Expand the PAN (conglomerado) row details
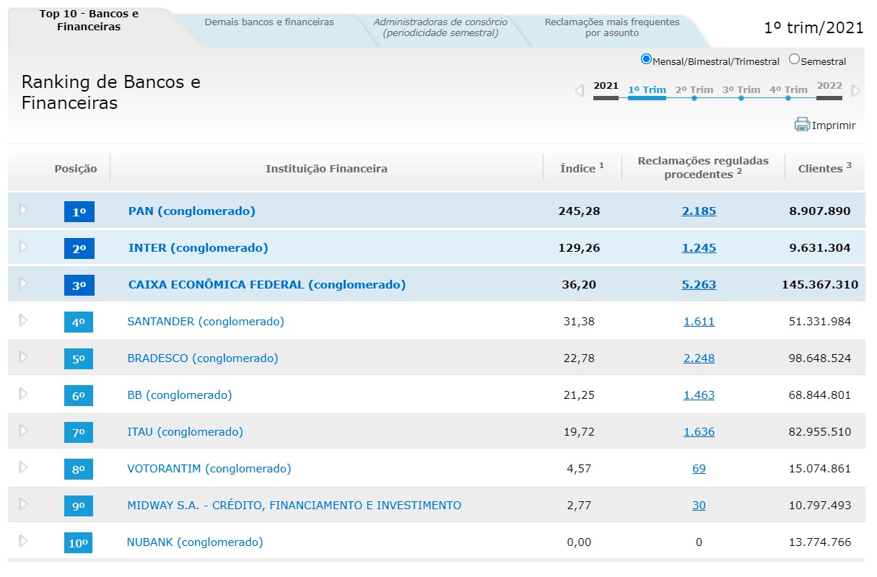 tap(23, 210)
